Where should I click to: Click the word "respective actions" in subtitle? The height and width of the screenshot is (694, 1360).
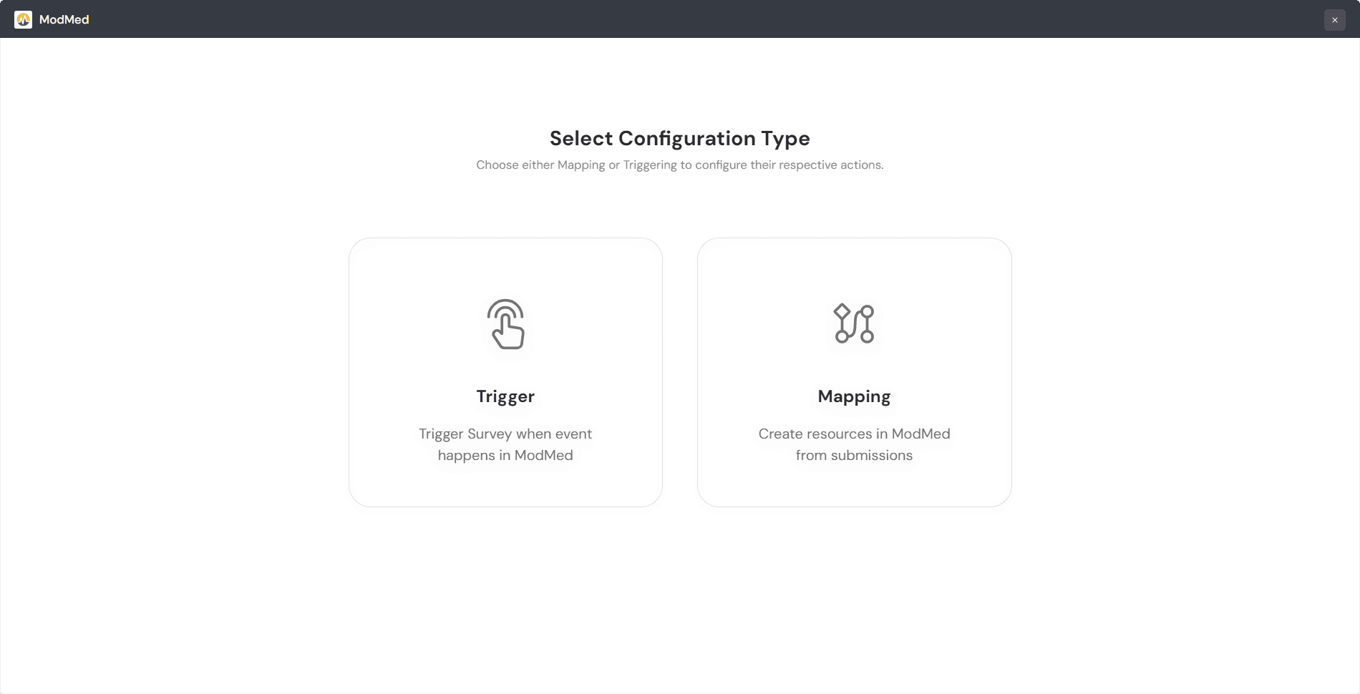pyautogui.click(x=831, y=165)
